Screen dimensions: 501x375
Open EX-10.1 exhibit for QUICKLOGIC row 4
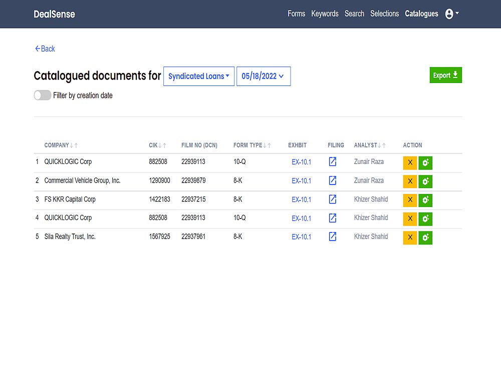click(301, 218)
